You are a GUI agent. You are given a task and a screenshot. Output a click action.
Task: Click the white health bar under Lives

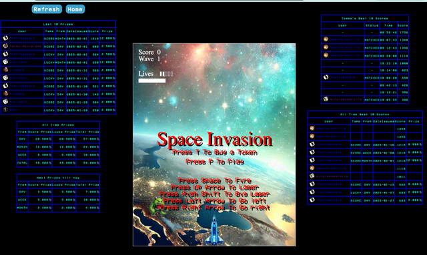point(152,81)
